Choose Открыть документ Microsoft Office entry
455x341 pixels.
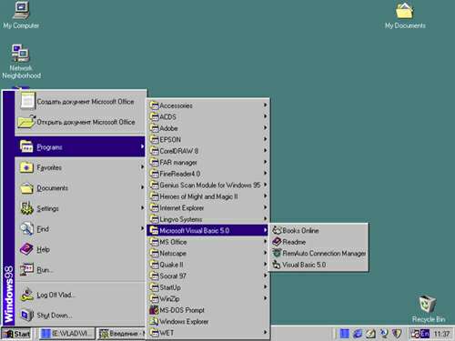coord(80,122)
